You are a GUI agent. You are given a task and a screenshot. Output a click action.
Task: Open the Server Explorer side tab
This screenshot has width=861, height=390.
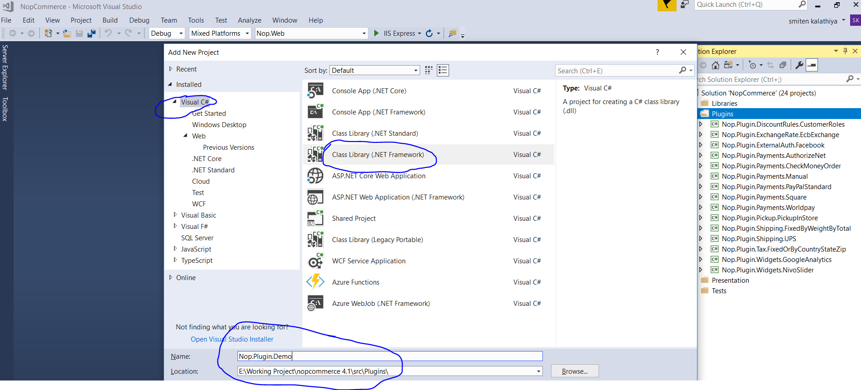(5, 67)
